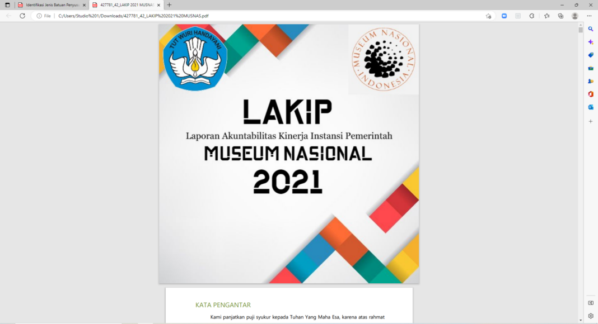The width and height of the screenshot is (598, 324).
Task: Click the scrollbar up arrow
Action: (581, 25)
